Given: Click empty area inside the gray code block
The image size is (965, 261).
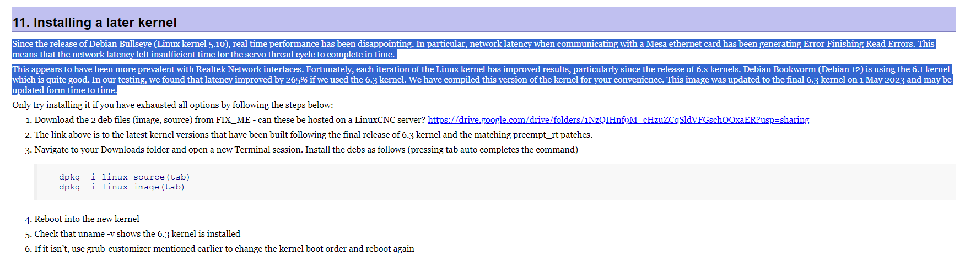Looking at the screenshot, I should (551, 182).
